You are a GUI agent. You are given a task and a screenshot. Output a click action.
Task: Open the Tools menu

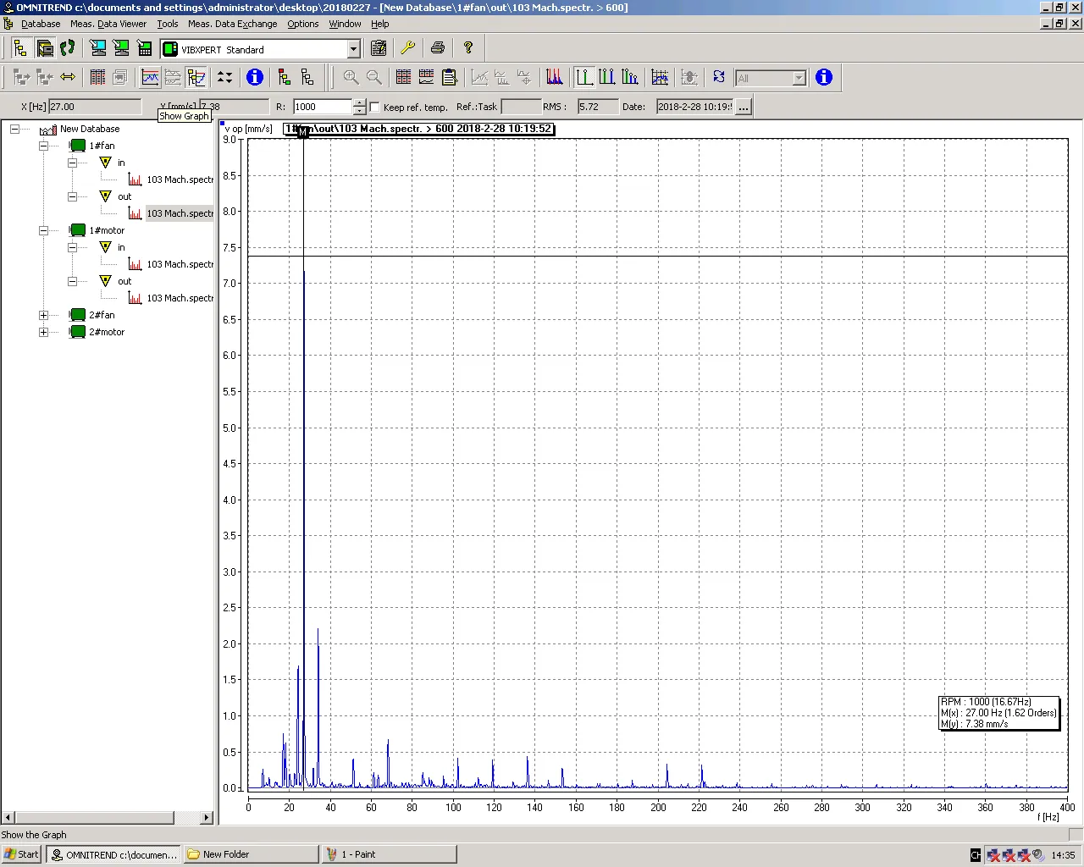pos(168,24)
